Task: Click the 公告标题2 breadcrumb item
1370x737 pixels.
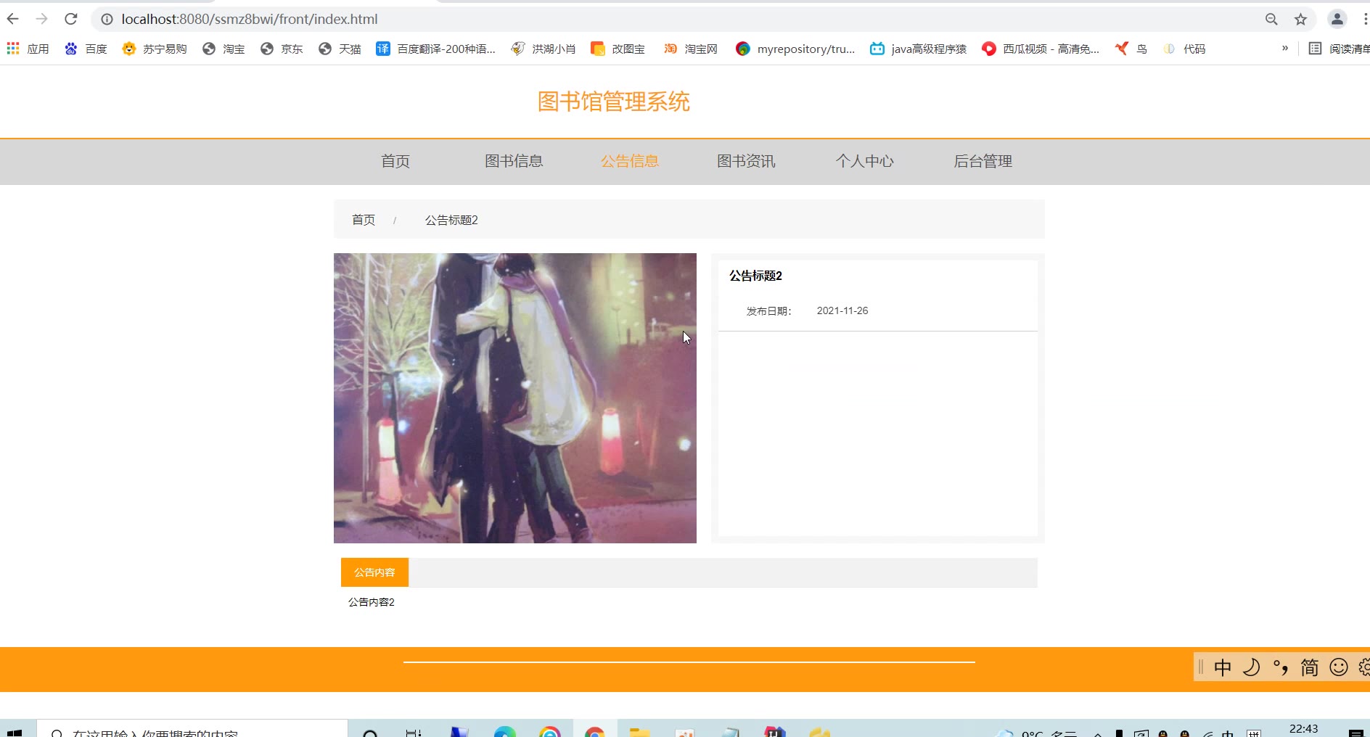Action: (x=451, y=220)
